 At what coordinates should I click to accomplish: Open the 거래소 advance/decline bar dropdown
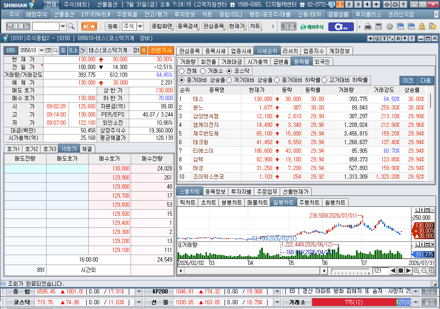point(415,303)
